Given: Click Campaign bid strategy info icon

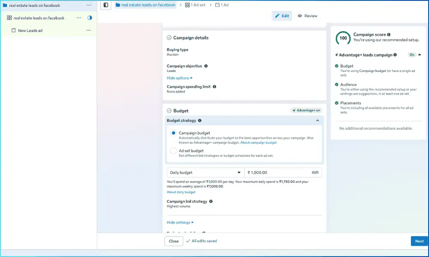Looking at the screenshot, I should tap(211, 201).
